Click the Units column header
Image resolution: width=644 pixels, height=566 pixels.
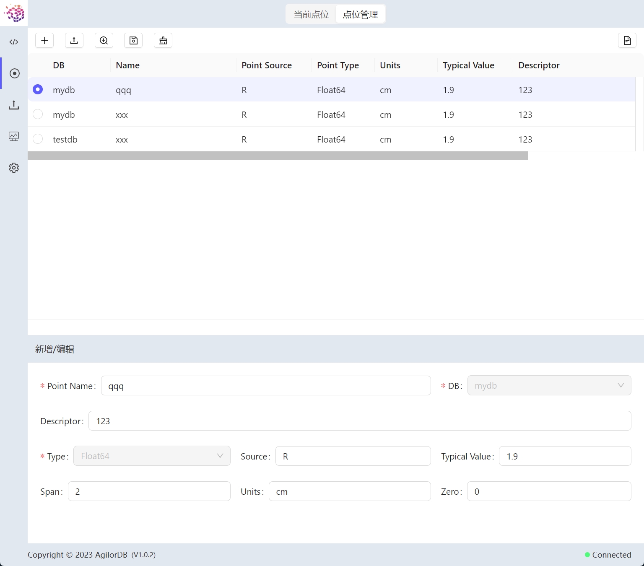[x=390, y=65]
